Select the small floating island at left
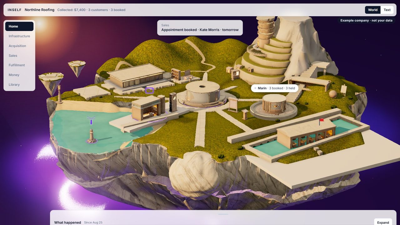The width and height of the screenshot is (400, 225). tap(77, 68)
